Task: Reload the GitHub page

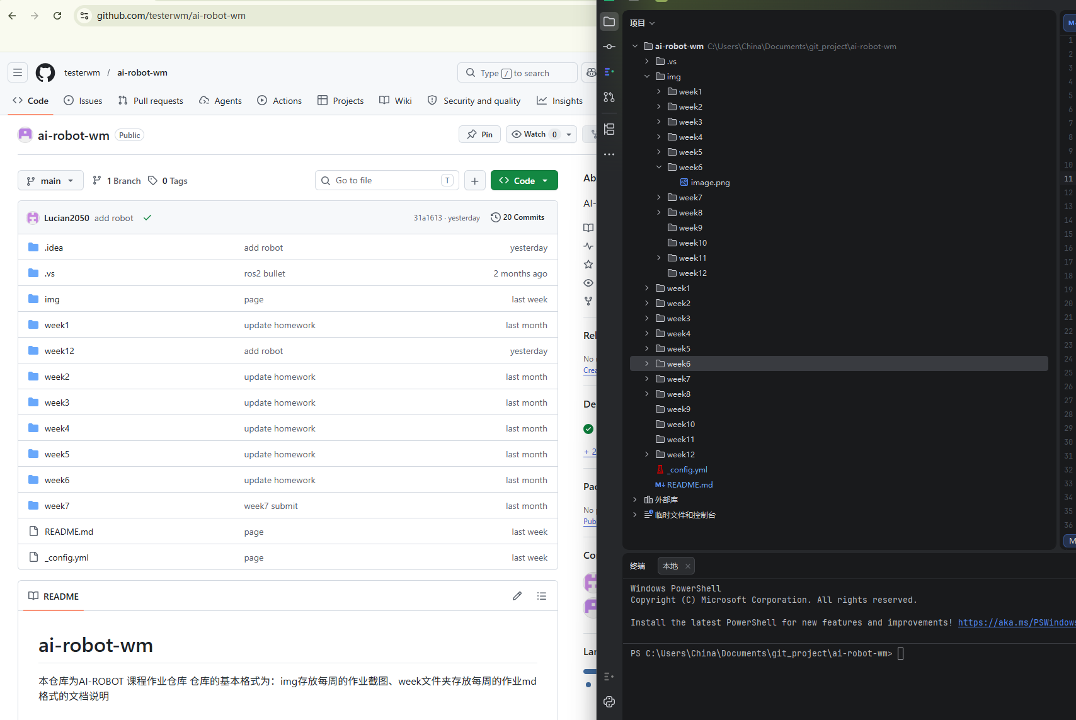Action: [57, 16]
